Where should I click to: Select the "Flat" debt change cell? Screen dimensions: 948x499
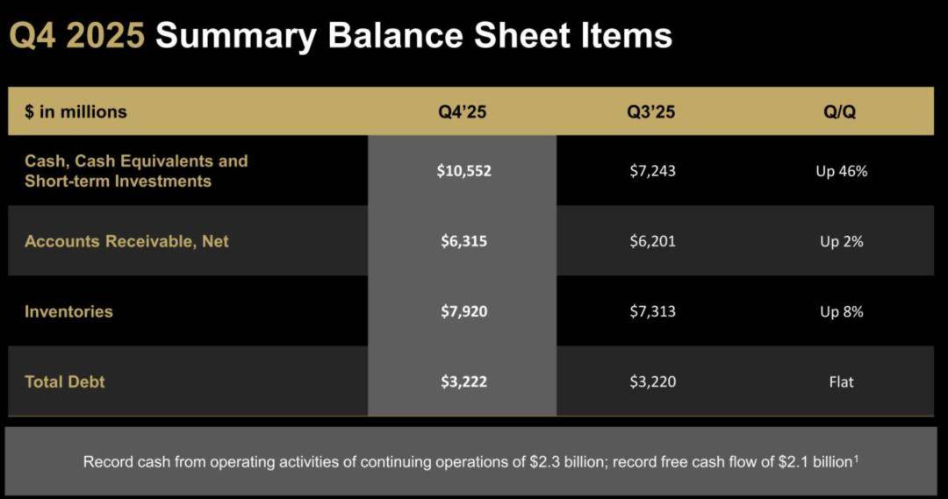coord(841,381)
